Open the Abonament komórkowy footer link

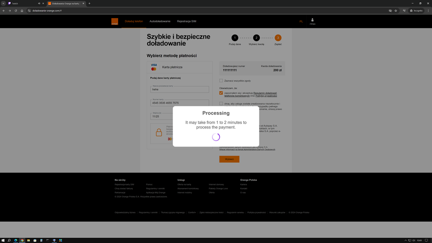[188, 189]
